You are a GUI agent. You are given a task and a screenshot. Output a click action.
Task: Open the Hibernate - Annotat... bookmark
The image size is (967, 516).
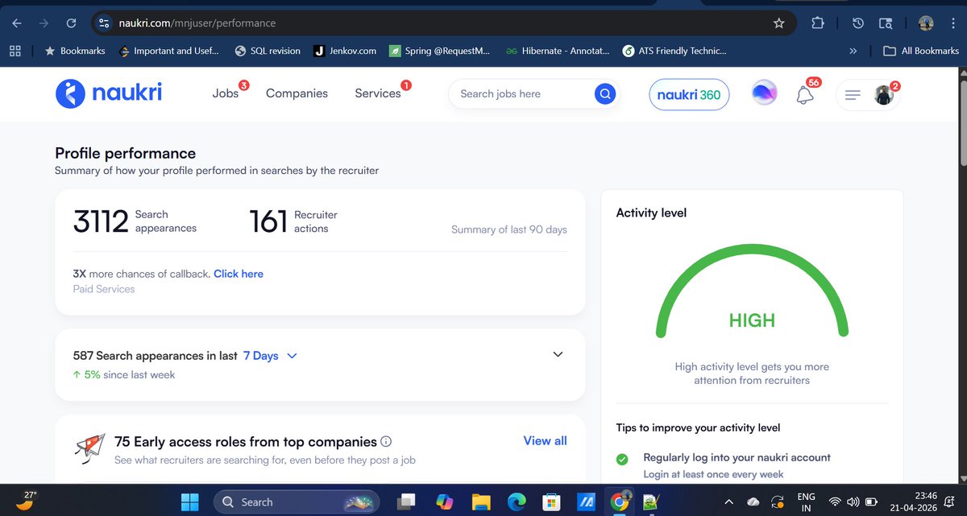pos(558,51)
